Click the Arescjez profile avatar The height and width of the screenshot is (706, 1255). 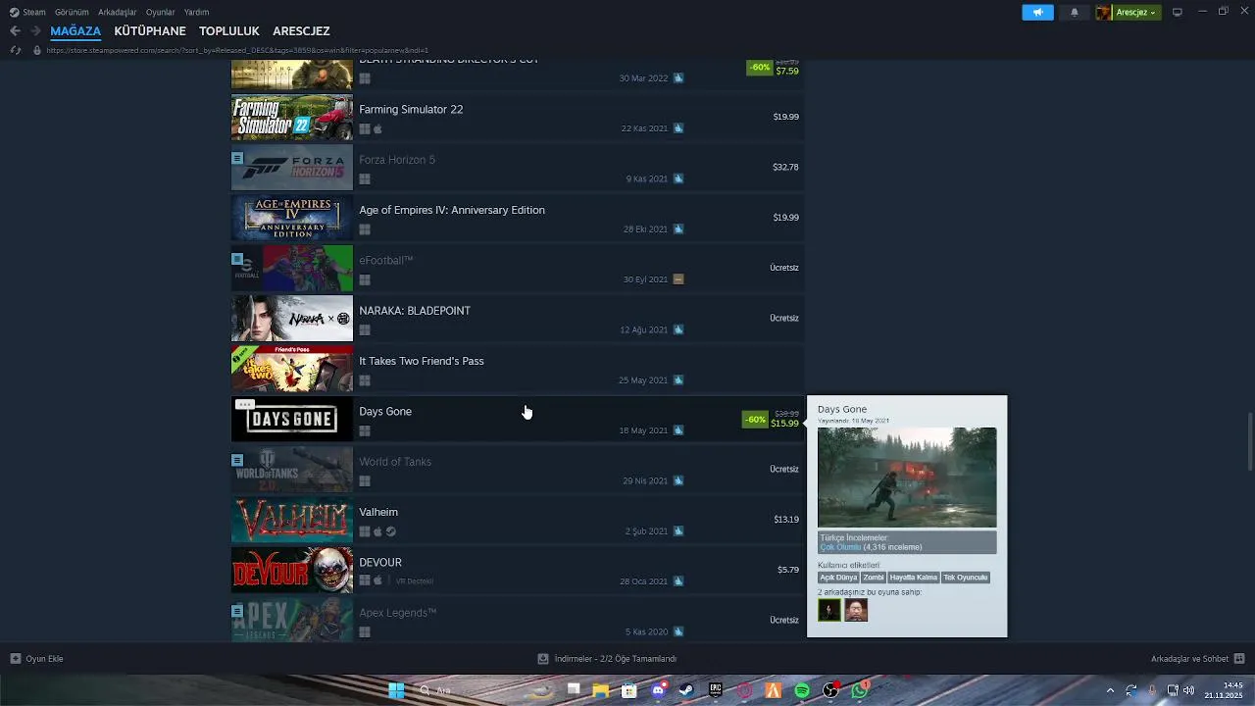[1104, 12]
